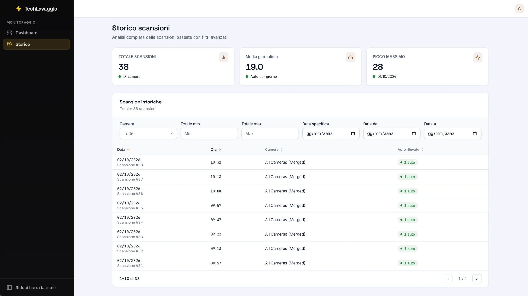Click the Dashboard grid icon

pyautogui.click(x=9, y=33)
